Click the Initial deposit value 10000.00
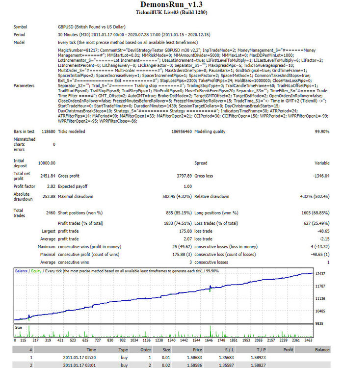 point(47,163)
